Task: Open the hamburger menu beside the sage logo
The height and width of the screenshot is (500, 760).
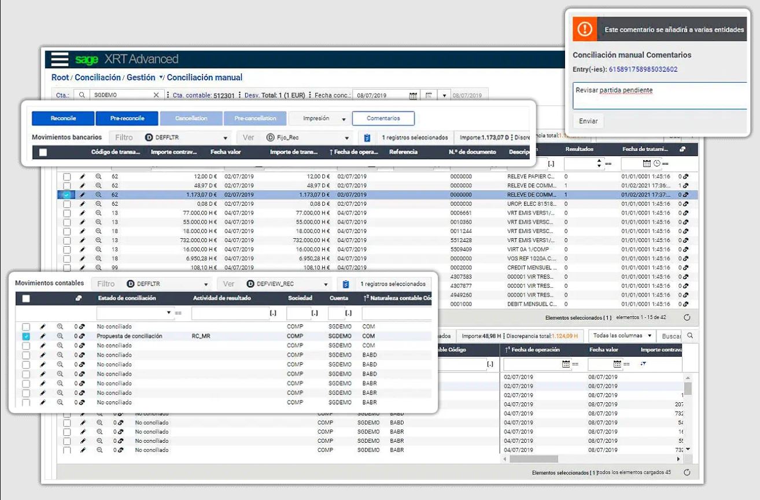Action: pos(60,59)
